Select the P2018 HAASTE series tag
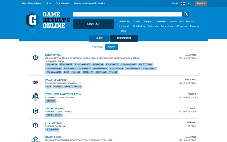Viewport: 227px width, 142px height. coord(149,68)
